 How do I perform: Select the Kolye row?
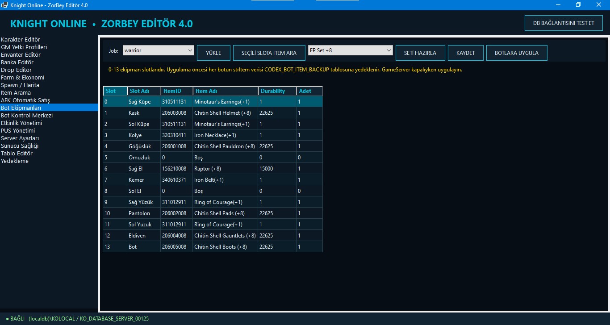(213, 135)
